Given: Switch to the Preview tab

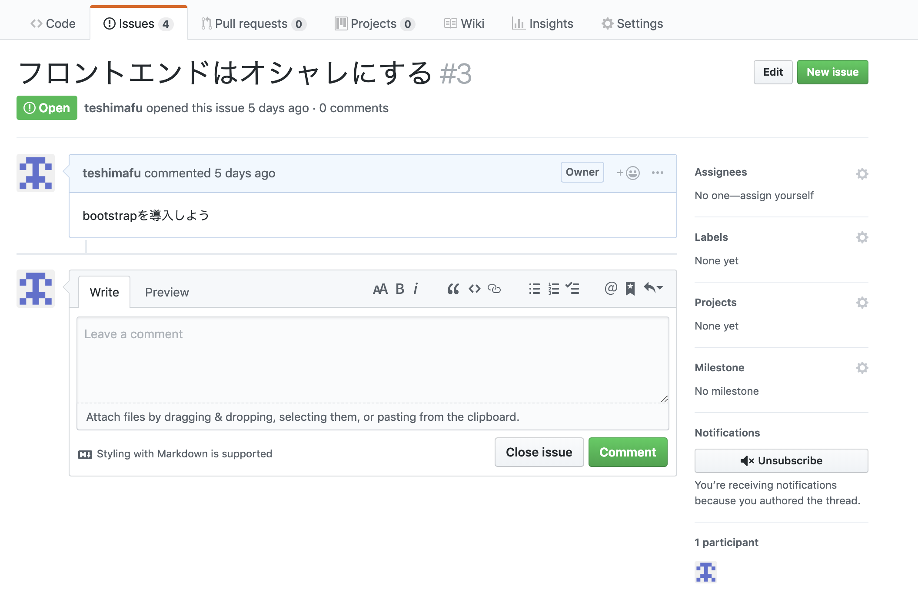Looking at the screenshot, I should [167, 292].
